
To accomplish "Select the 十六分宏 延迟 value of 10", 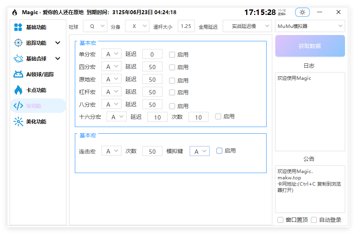I will 157,117.
